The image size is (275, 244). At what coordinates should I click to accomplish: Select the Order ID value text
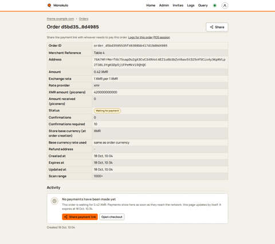(131, 46)
